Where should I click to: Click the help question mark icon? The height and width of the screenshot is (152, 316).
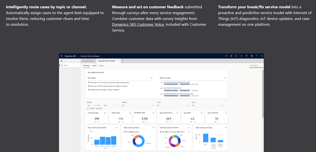(x=257, y=56)
